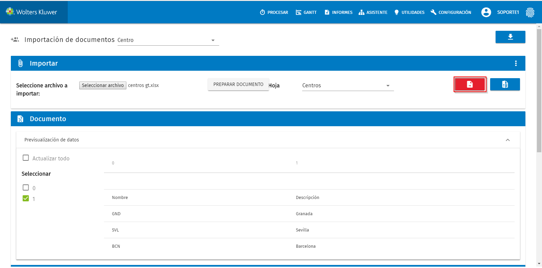Check the Actualizar todo checkbox

point(26,158)
